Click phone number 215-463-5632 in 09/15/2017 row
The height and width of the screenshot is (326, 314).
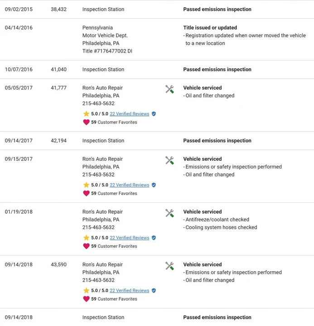(x=98, y=174)
